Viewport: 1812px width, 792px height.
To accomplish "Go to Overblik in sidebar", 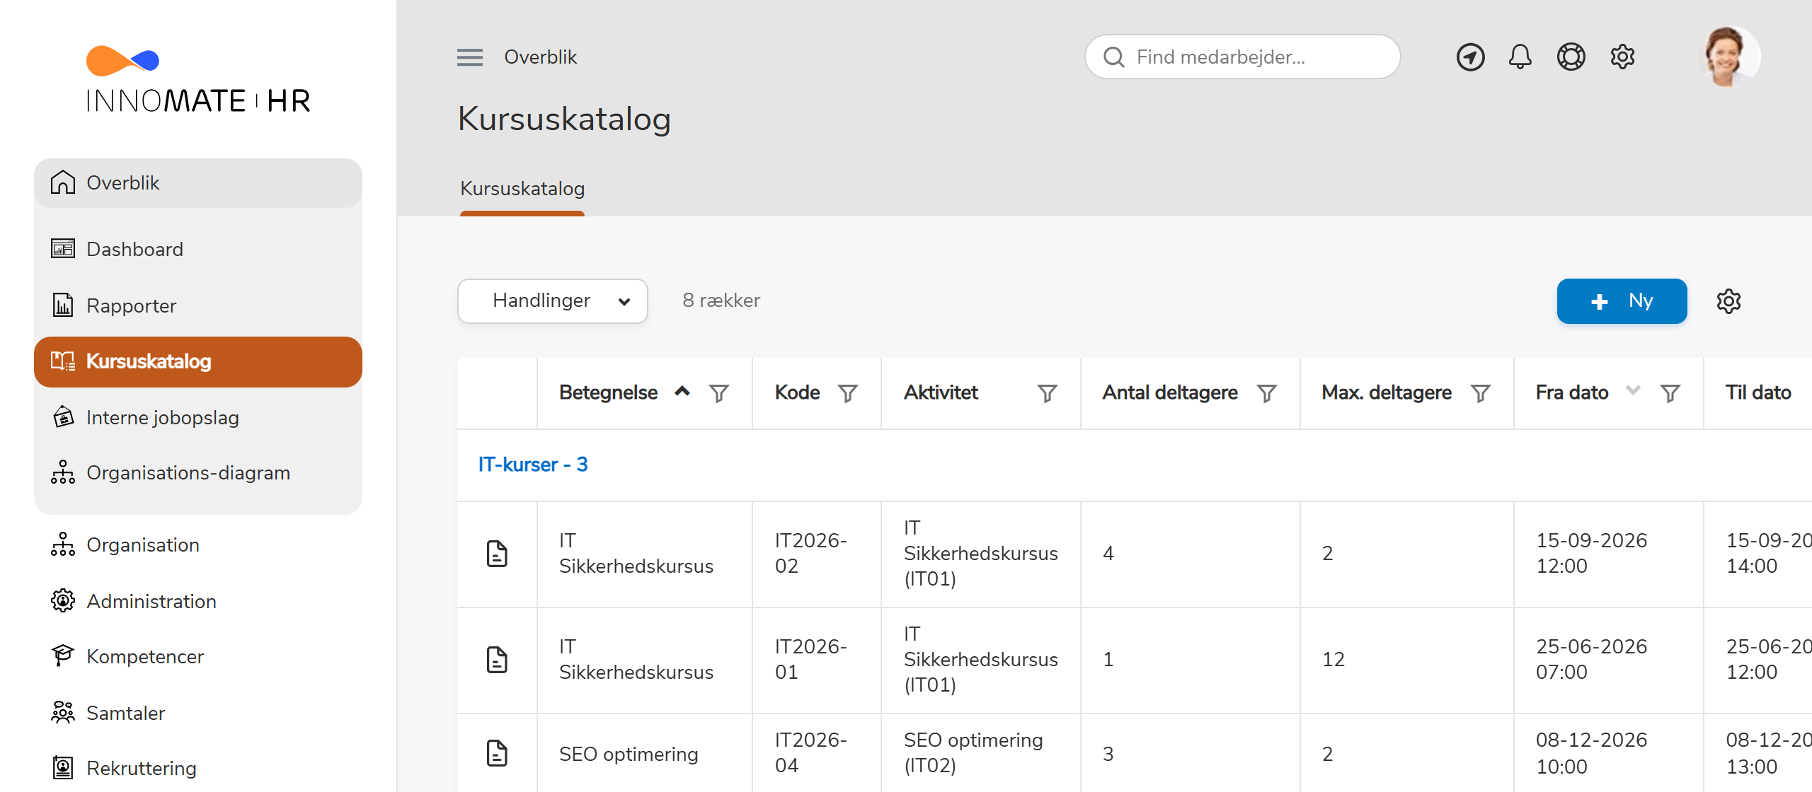I will [198, 183].
